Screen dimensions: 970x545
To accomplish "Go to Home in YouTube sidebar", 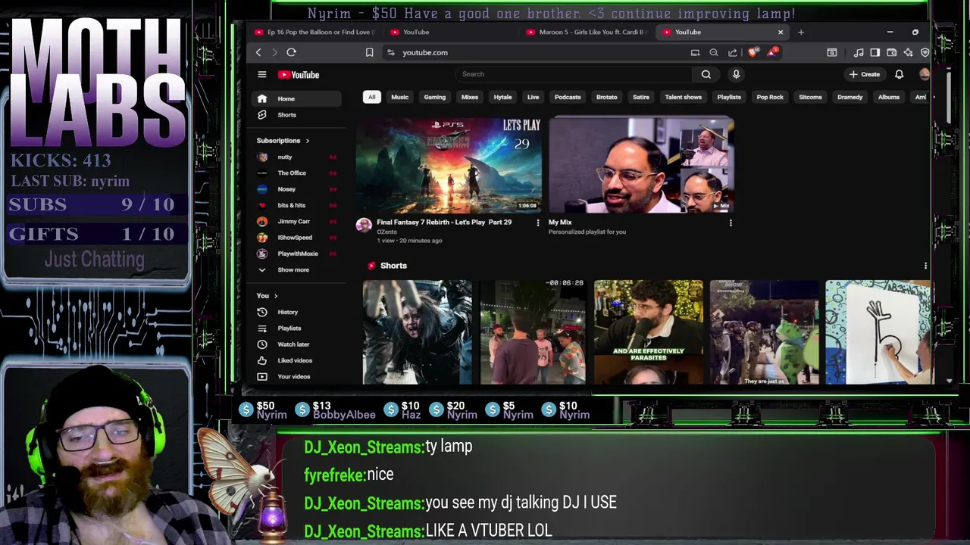I will 296,98.
